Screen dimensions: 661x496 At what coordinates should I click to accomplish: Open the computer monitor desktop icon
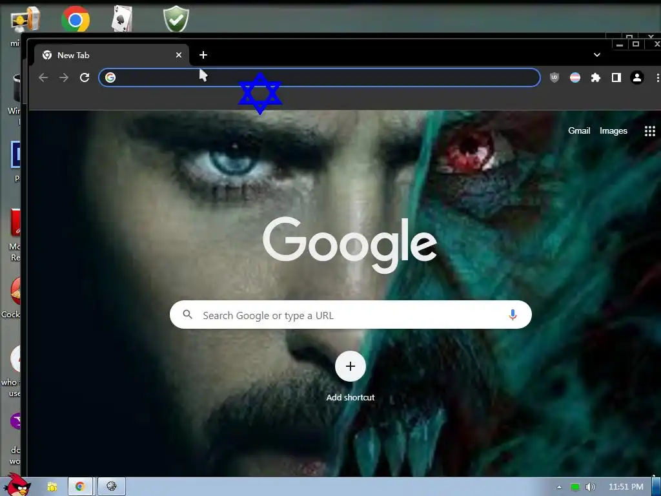tap(25, 20)
